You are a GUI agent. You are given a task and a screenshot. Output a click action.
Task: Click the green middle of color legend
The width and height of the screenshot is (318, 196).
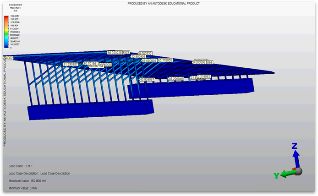(5, 31)
